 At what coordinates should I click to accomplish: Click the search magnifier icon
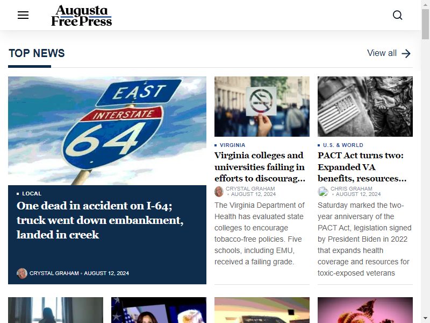pyautogui.click(x=397, y=15)
